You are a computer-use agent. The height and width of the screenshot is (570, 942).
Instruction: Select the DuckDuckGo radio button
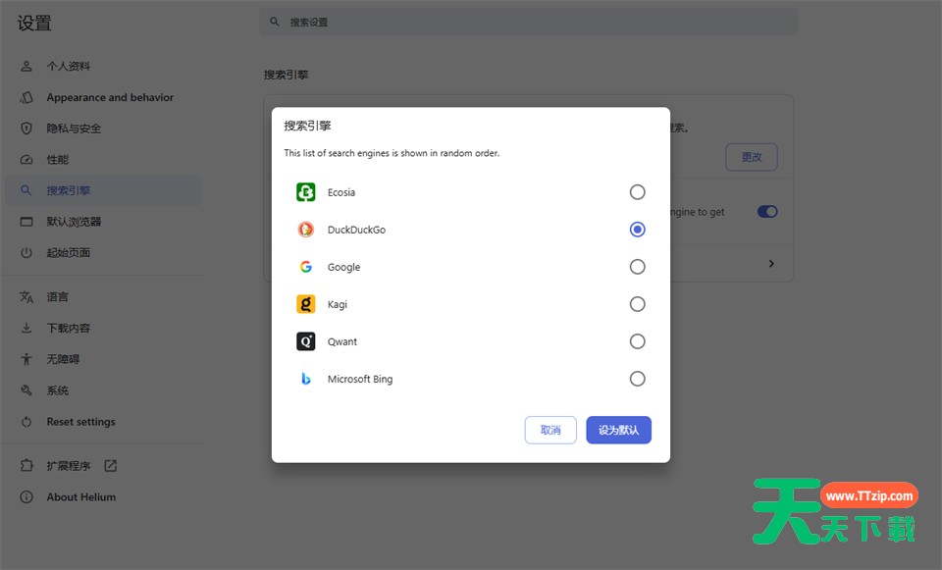click(637, 230)
